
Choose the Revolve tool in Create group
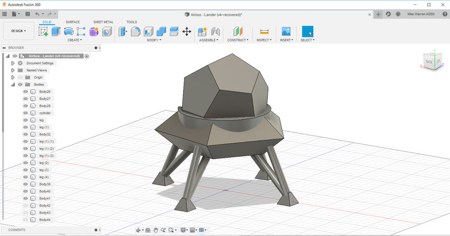coord(69,31)
